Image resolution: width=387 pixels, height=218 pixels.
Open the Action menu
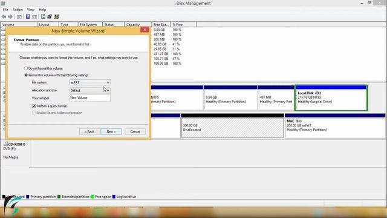click(18, 10)
